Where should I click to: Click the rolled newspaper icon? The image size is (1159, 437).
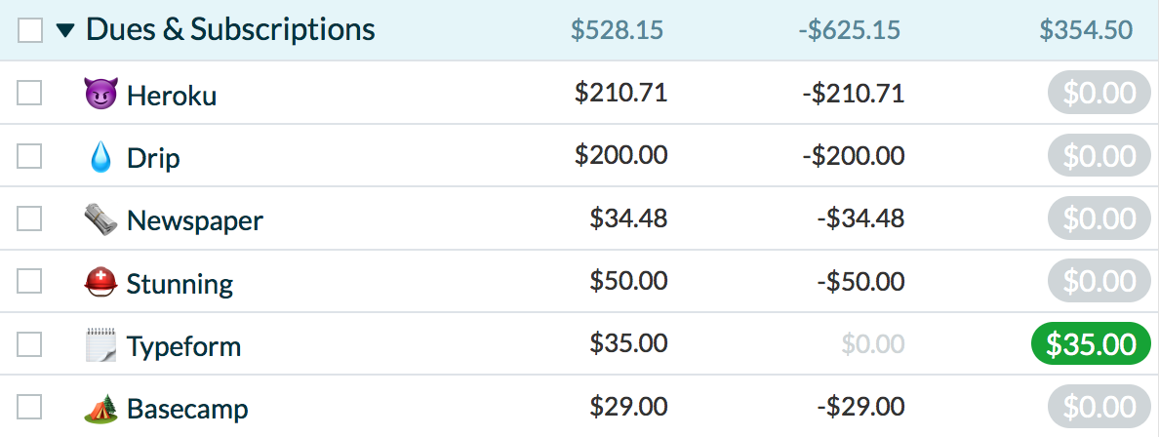100,219
